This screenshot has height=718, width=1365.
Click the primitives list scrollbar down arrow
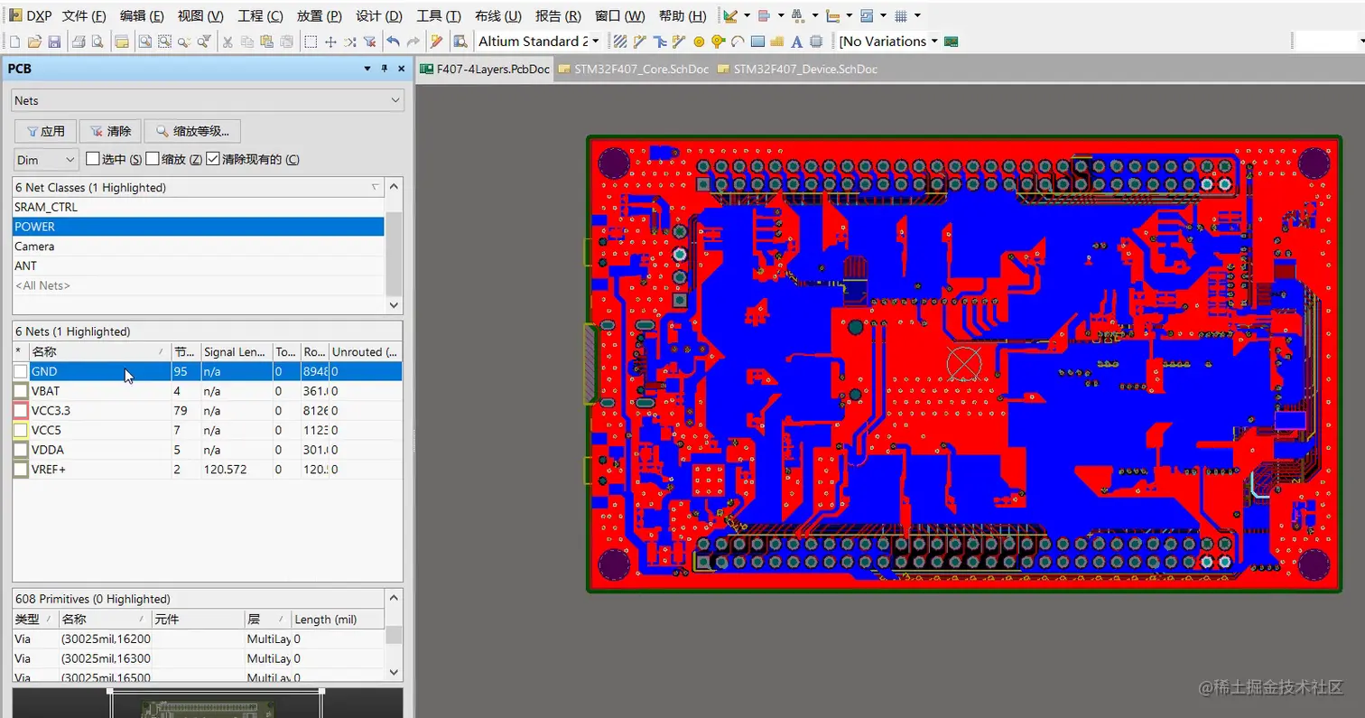(x=394, y=672)
